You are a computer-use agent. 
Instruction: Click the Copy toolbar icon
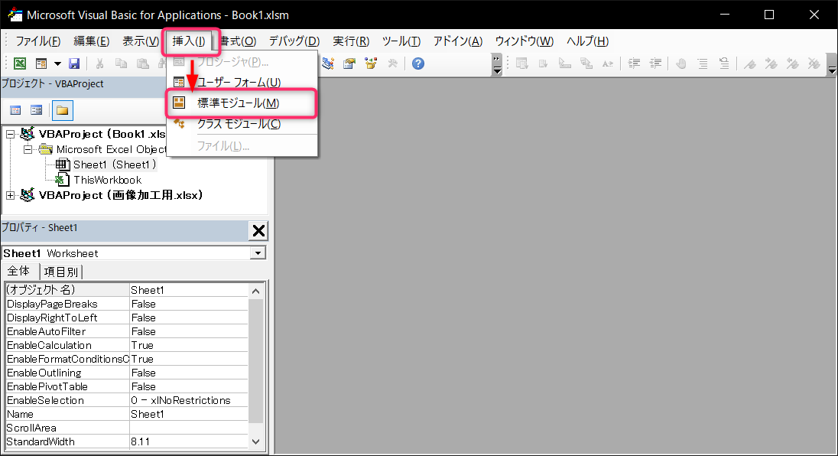pyautogui.click(x=122, y=64)
